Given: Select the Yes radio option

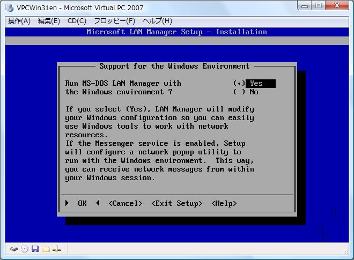Looking at the screenshot, I should [239, 84].
